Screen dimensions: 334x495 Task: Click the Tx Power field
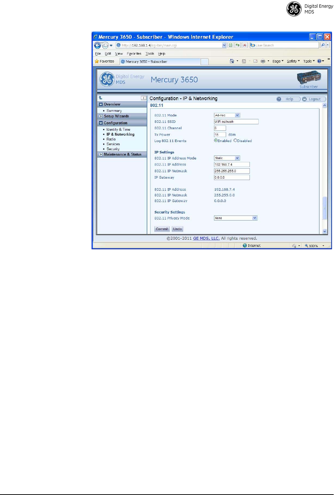point(220,135)
